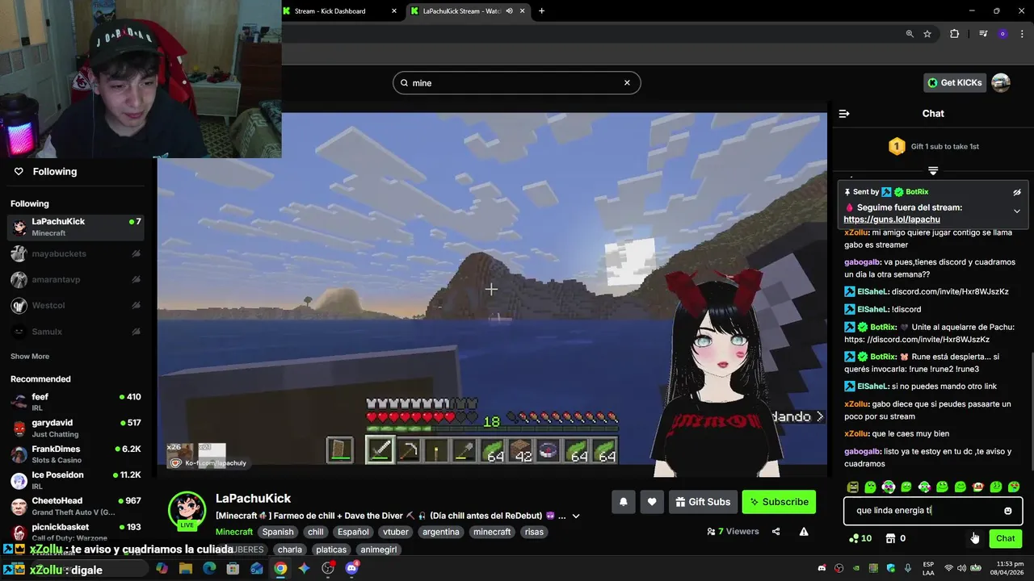
Task: Switch to the Stream - Kick Dashboard tab
Action: 339,11
